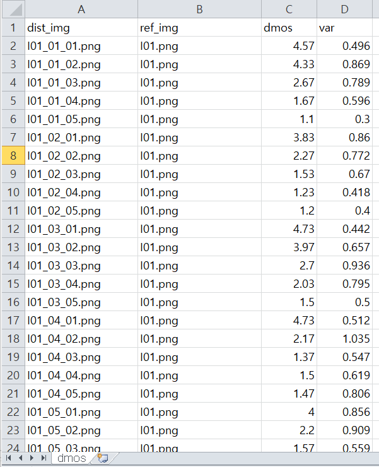Select row 1 header
This screenshot has height=467, width=379.
point(13,27)
